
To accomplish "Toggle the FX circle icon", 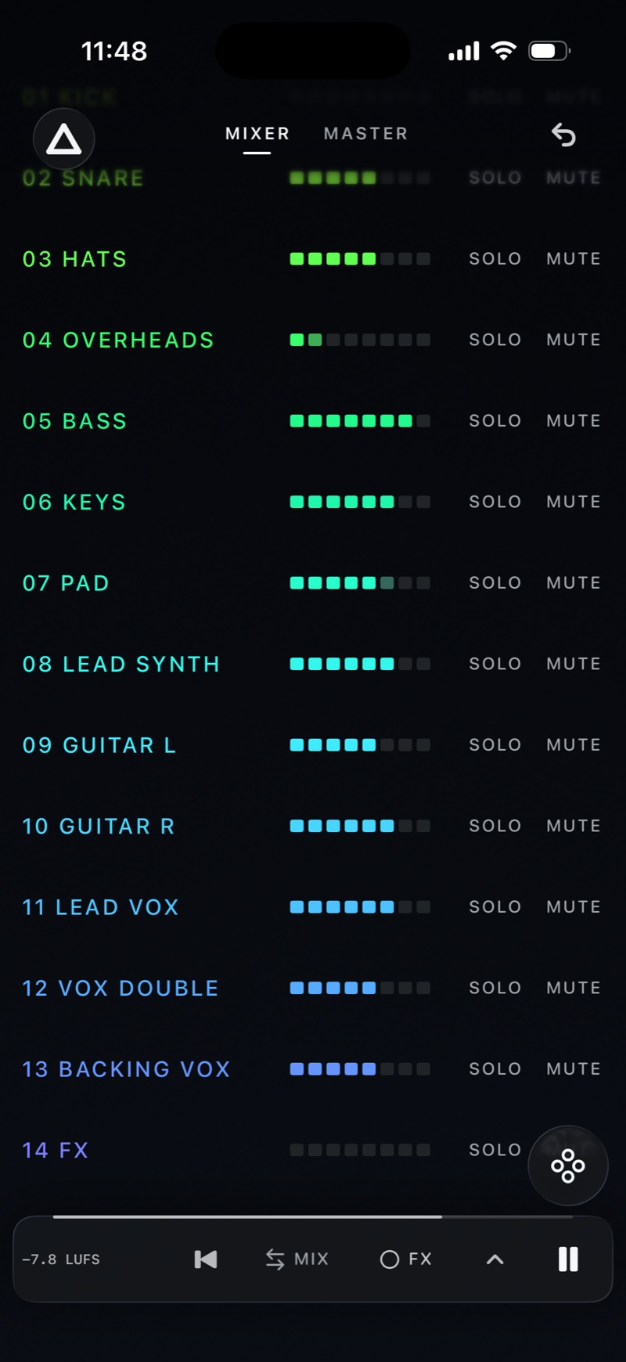I will (x=390, y=1259).
